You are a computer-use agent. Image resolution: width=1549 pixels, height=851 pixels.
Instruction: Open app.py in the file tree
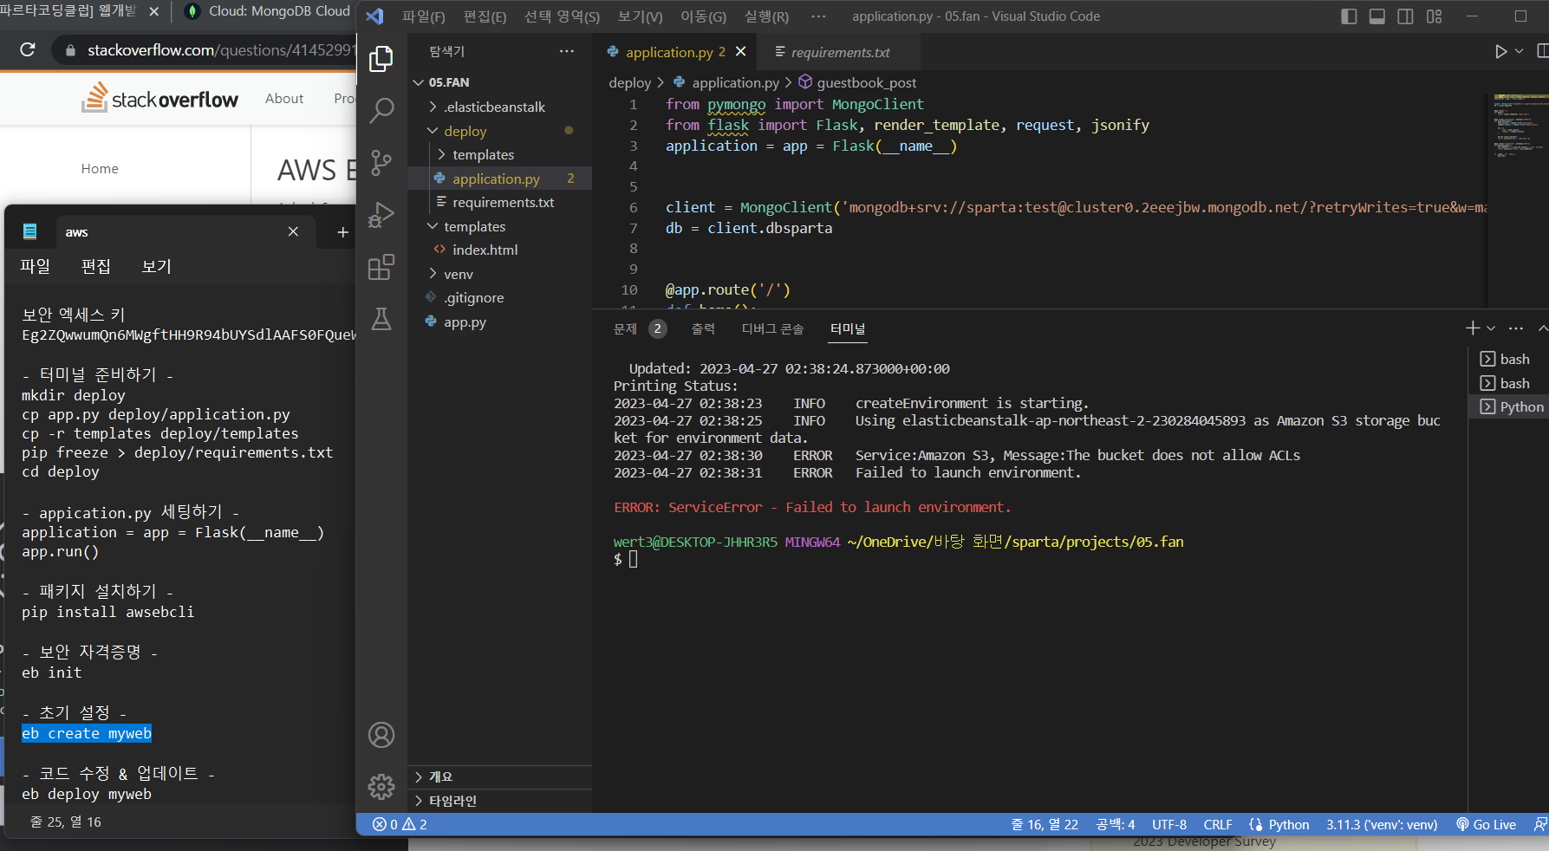point(499,322)
